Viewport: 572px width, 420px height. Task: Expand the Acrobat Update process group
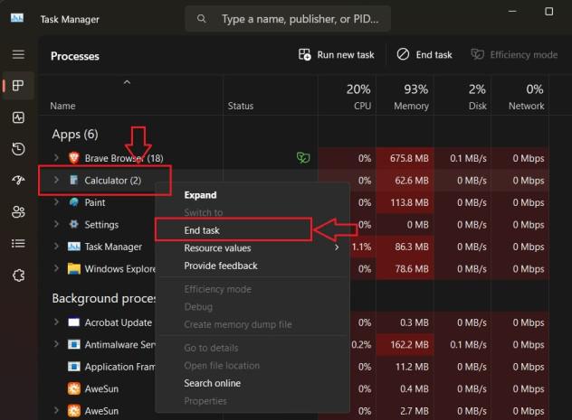(x=56, y=322)
